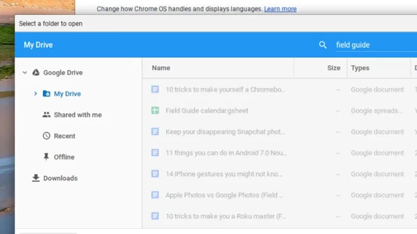Open Shared with me in the sidebar
Viewport: 417px width, 234px height.
point(78,115)
